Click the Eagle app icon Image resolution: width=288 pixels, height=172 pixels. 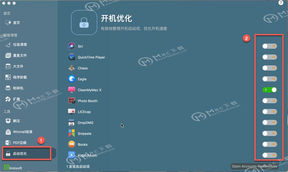[x=72, y=79]
